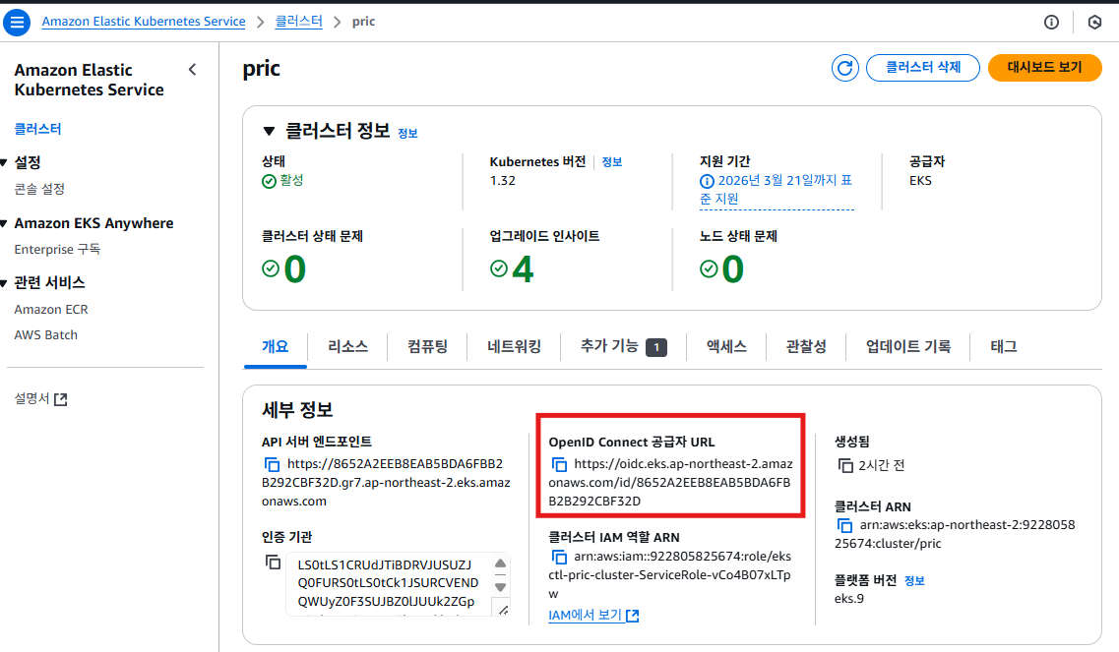Collapse the 클러스터 정보 section

pos(269,131)
